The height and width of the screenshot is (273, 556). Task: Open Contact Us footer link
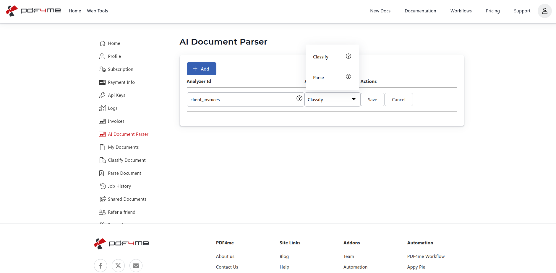pos(227,267)
